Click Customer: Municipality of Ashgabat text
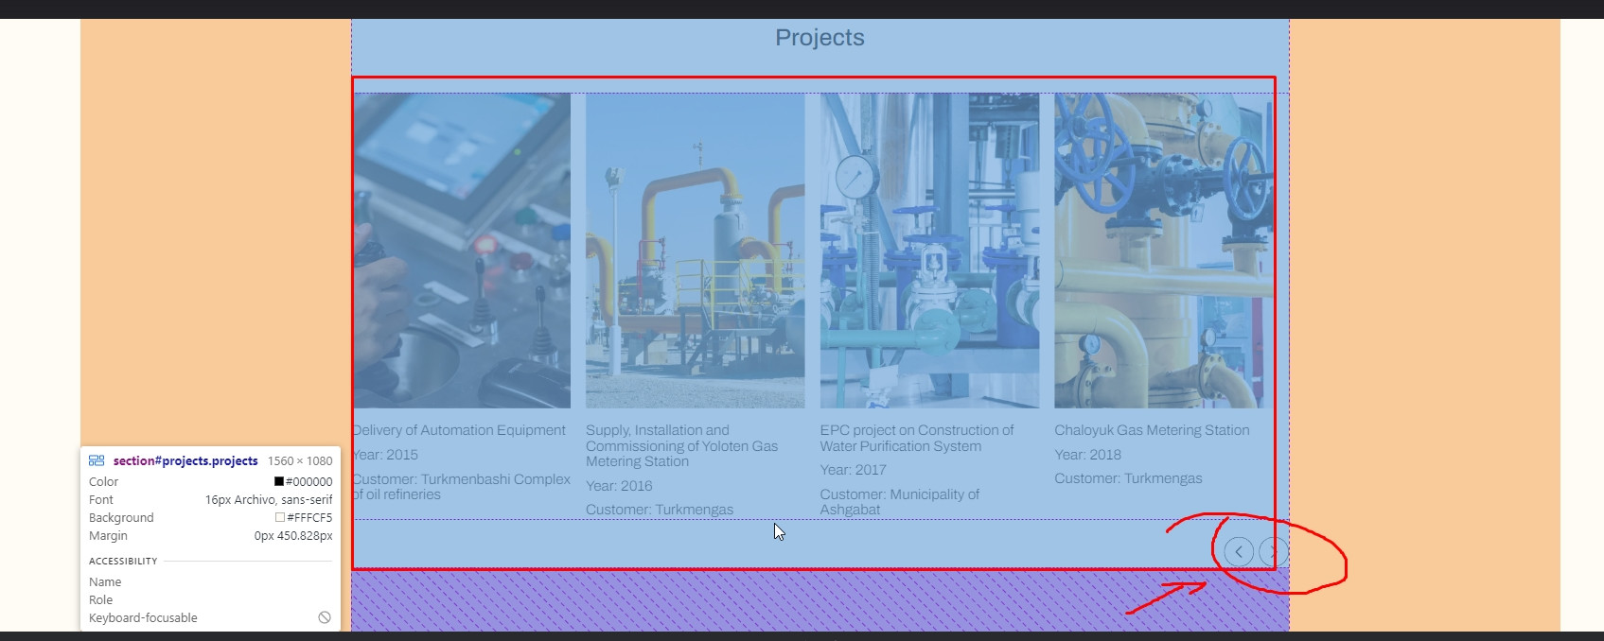 click(900, 502)
